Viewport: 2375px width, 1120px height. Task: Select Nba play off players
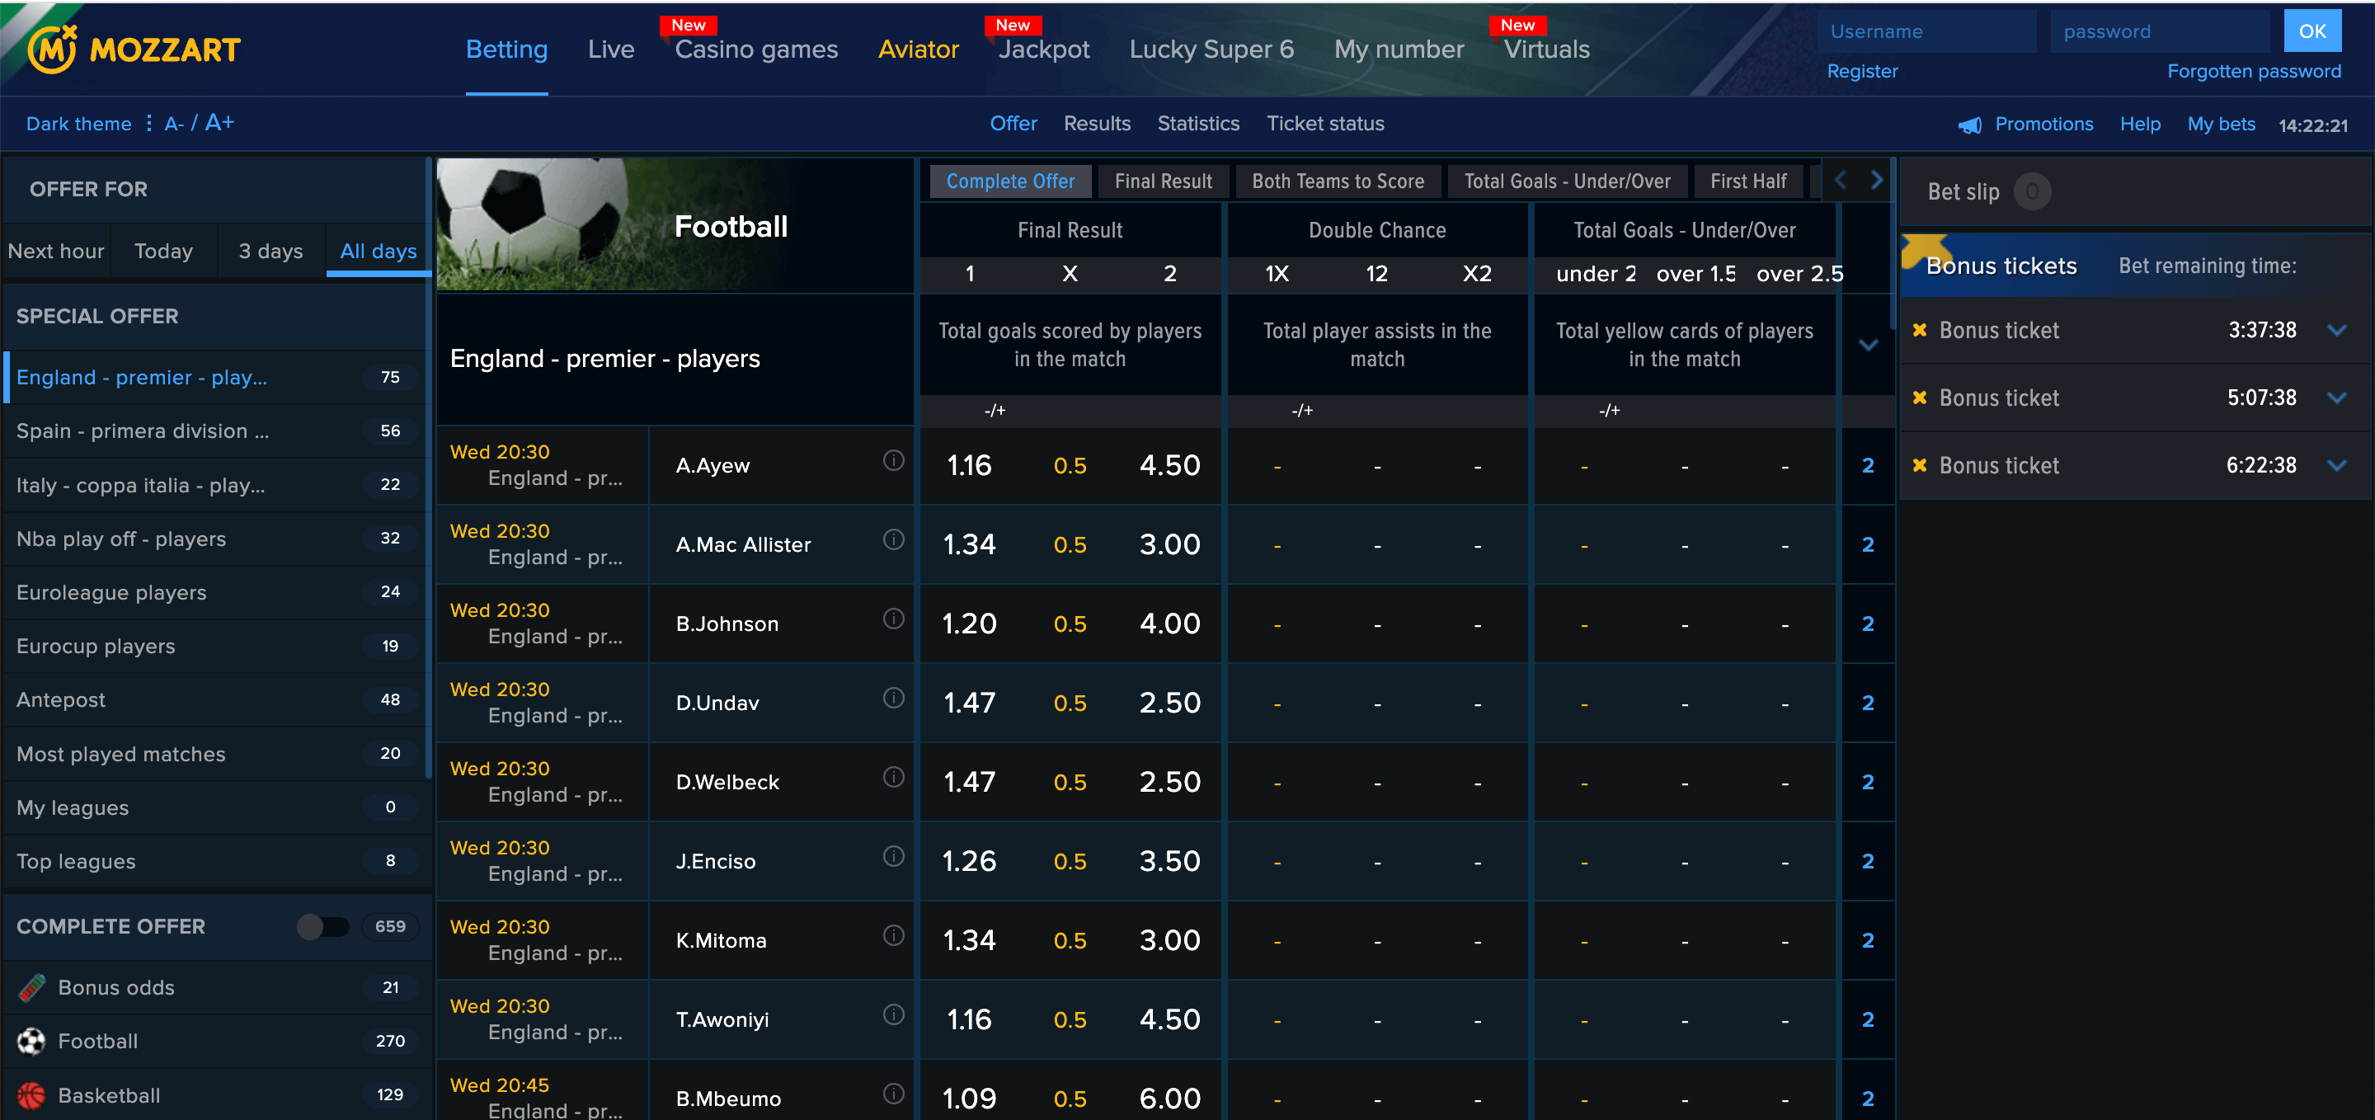pos(216,539)
